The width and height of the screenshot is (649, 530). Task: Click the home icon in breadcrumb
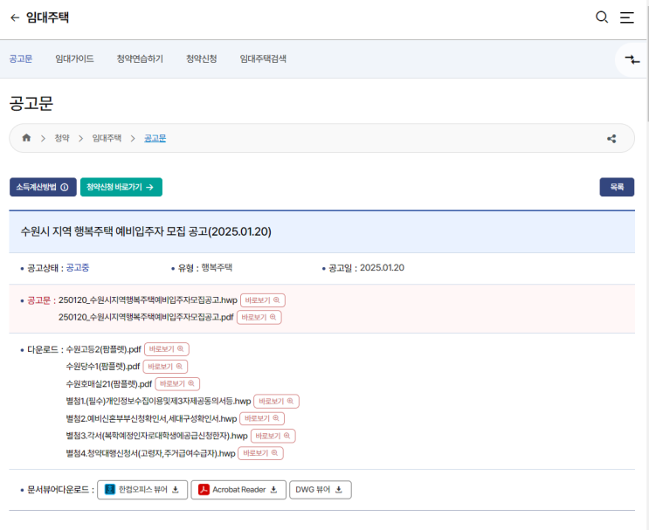tap(26, 138)
